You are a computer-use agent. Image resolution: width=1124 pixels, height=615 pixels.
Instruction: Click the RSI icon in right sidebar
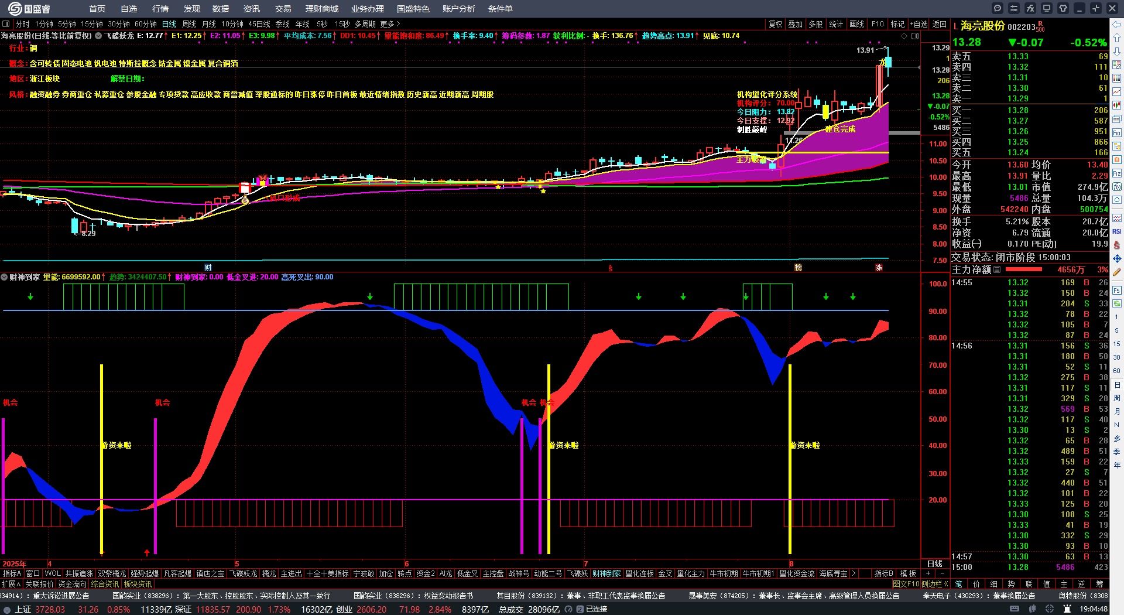(x=1117, y=231)
